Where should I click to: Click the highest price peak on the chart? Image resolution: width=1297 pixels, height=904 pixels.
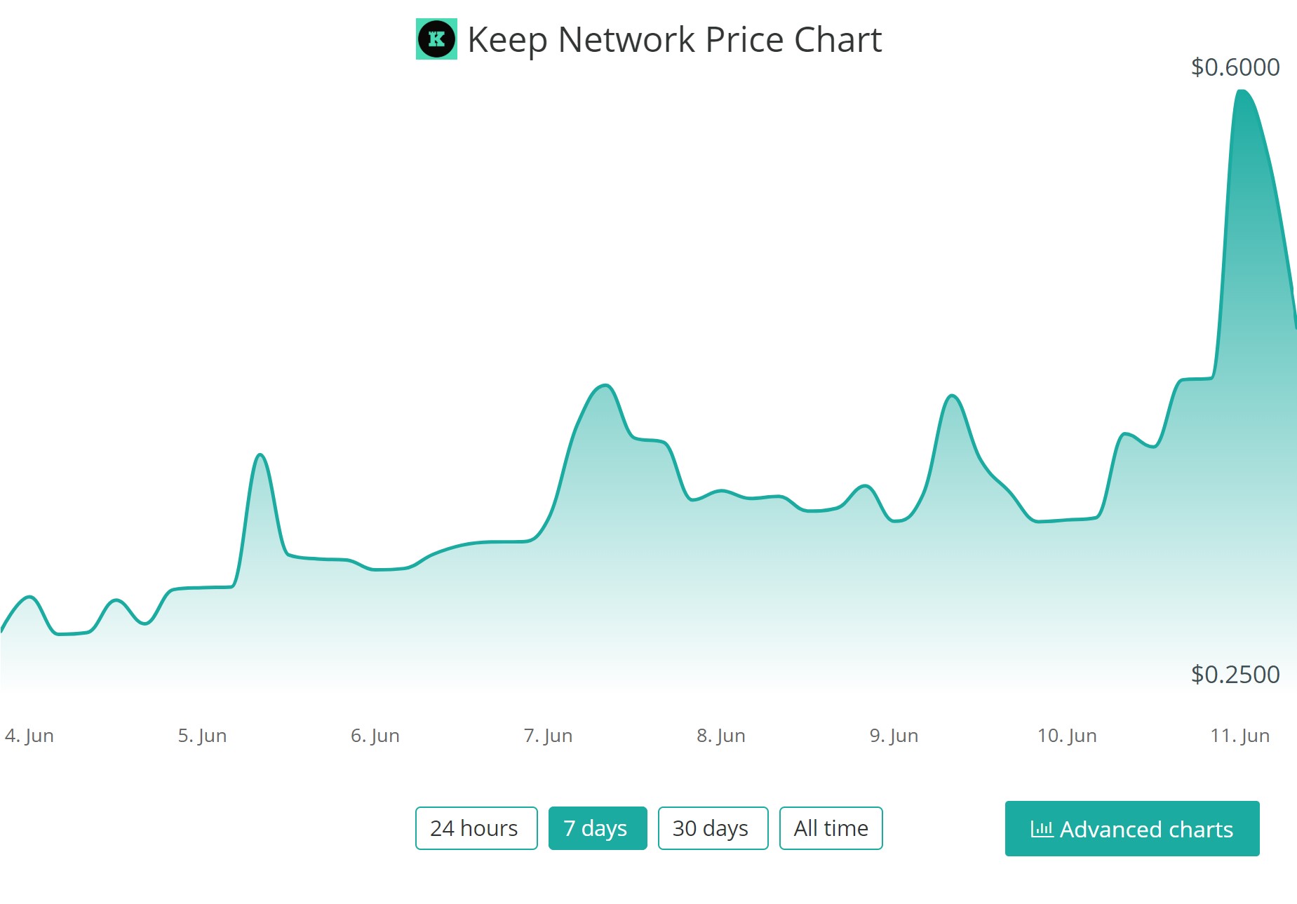[1242, 91]
